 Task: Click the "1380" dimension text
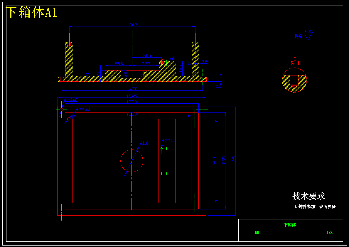point(131,102)
